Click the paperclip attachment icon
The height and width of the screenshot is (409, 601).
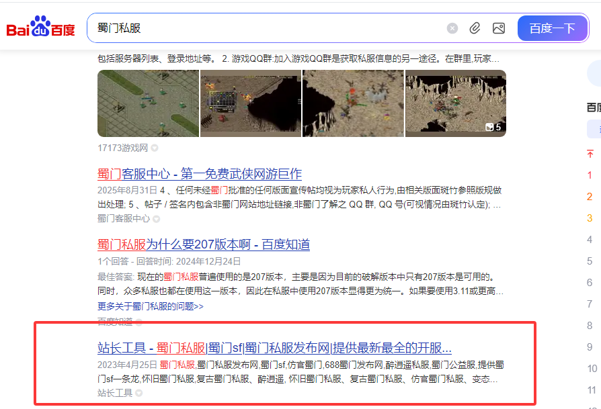475,28
